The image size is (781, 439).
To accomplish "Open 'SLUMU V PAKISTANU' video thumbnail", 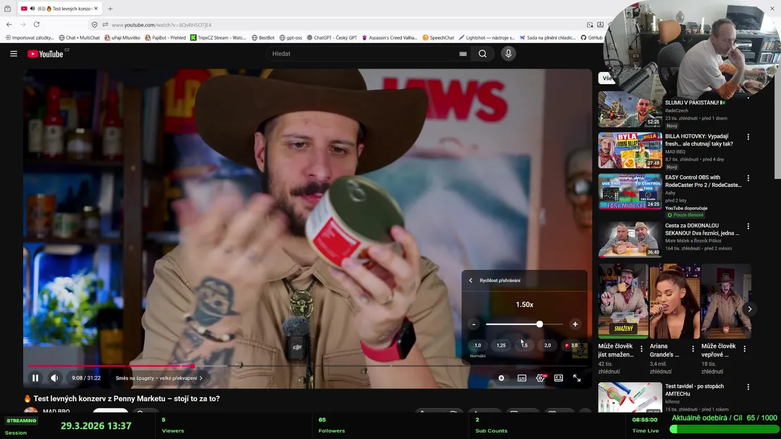I will pos(630,109).
